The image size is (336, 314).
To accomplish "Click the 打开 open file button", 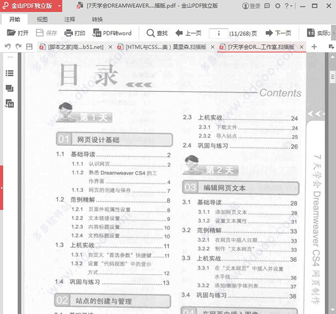I will 17,33.
